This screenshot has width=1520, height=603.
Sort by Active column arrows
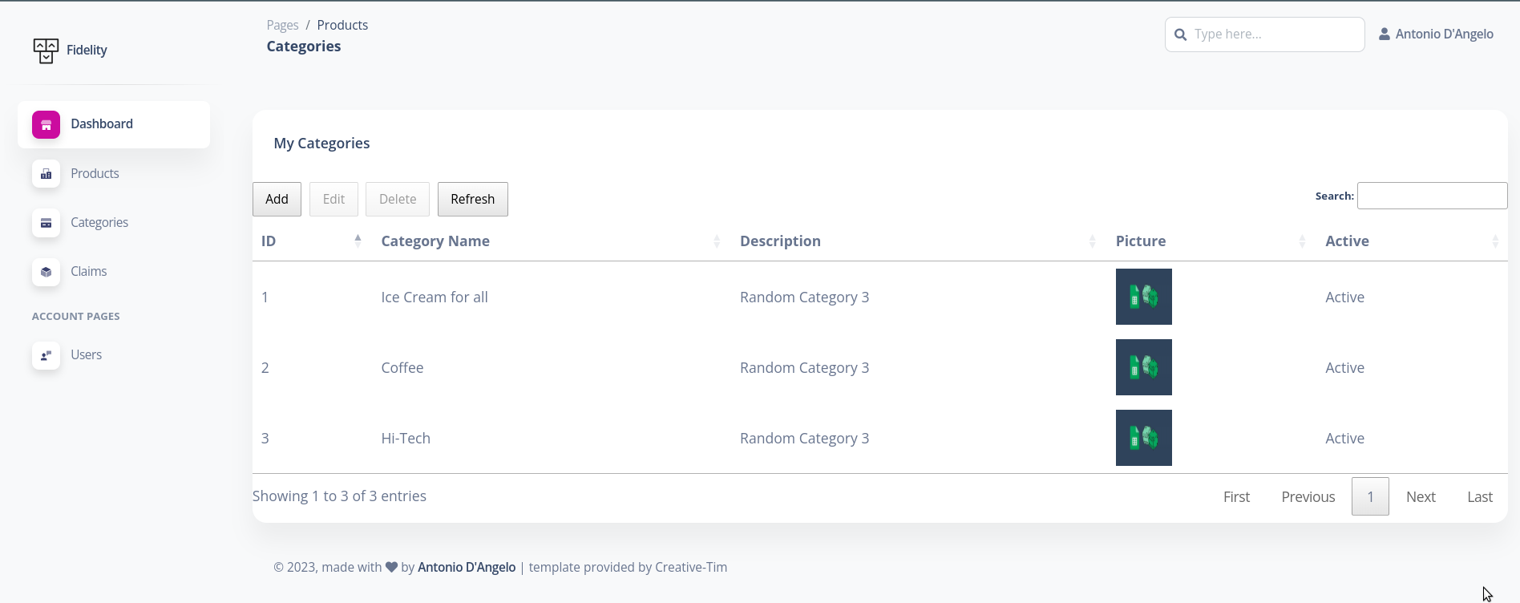(1495, 241)
